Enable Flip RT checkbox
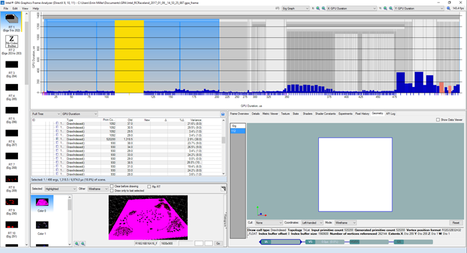 149,186
